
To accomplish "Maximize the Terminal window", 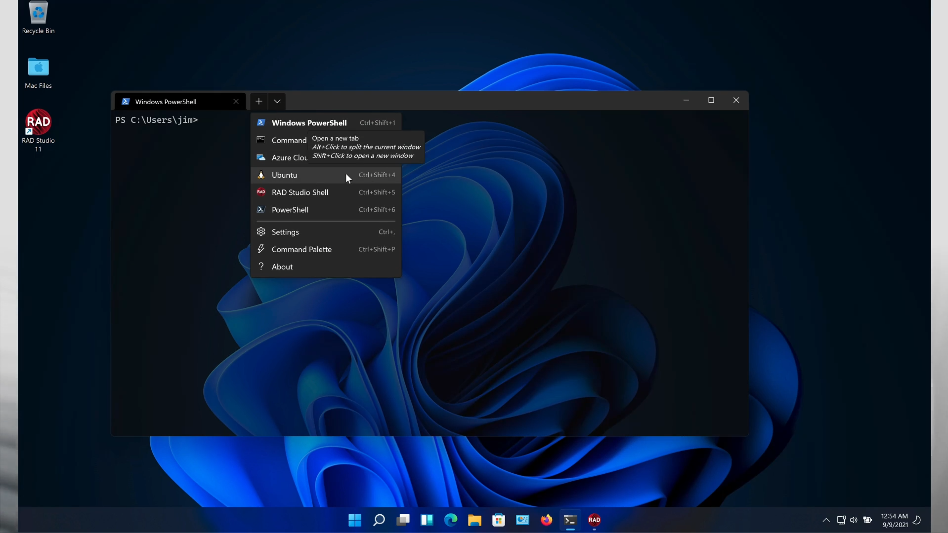I will [x=711, y=100].
